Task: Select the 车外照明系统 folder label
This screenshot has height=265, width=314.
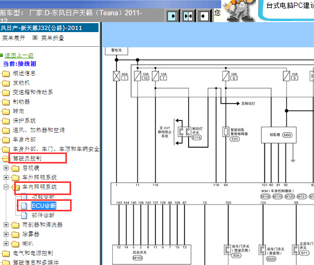Action: [40, 177]
